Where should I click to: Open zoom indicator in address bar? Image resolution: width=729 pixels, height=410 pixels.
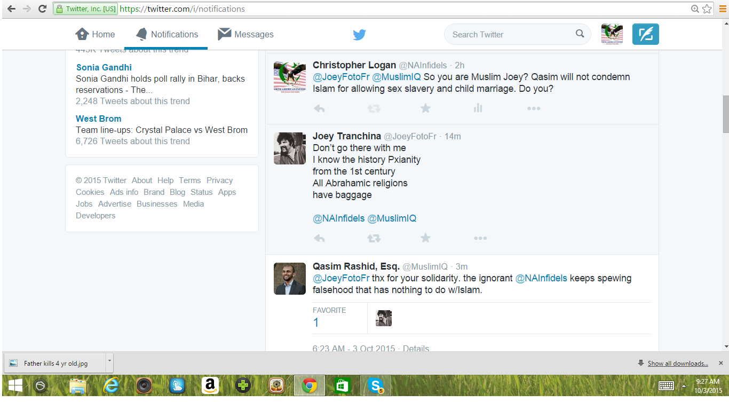[695, 9]
